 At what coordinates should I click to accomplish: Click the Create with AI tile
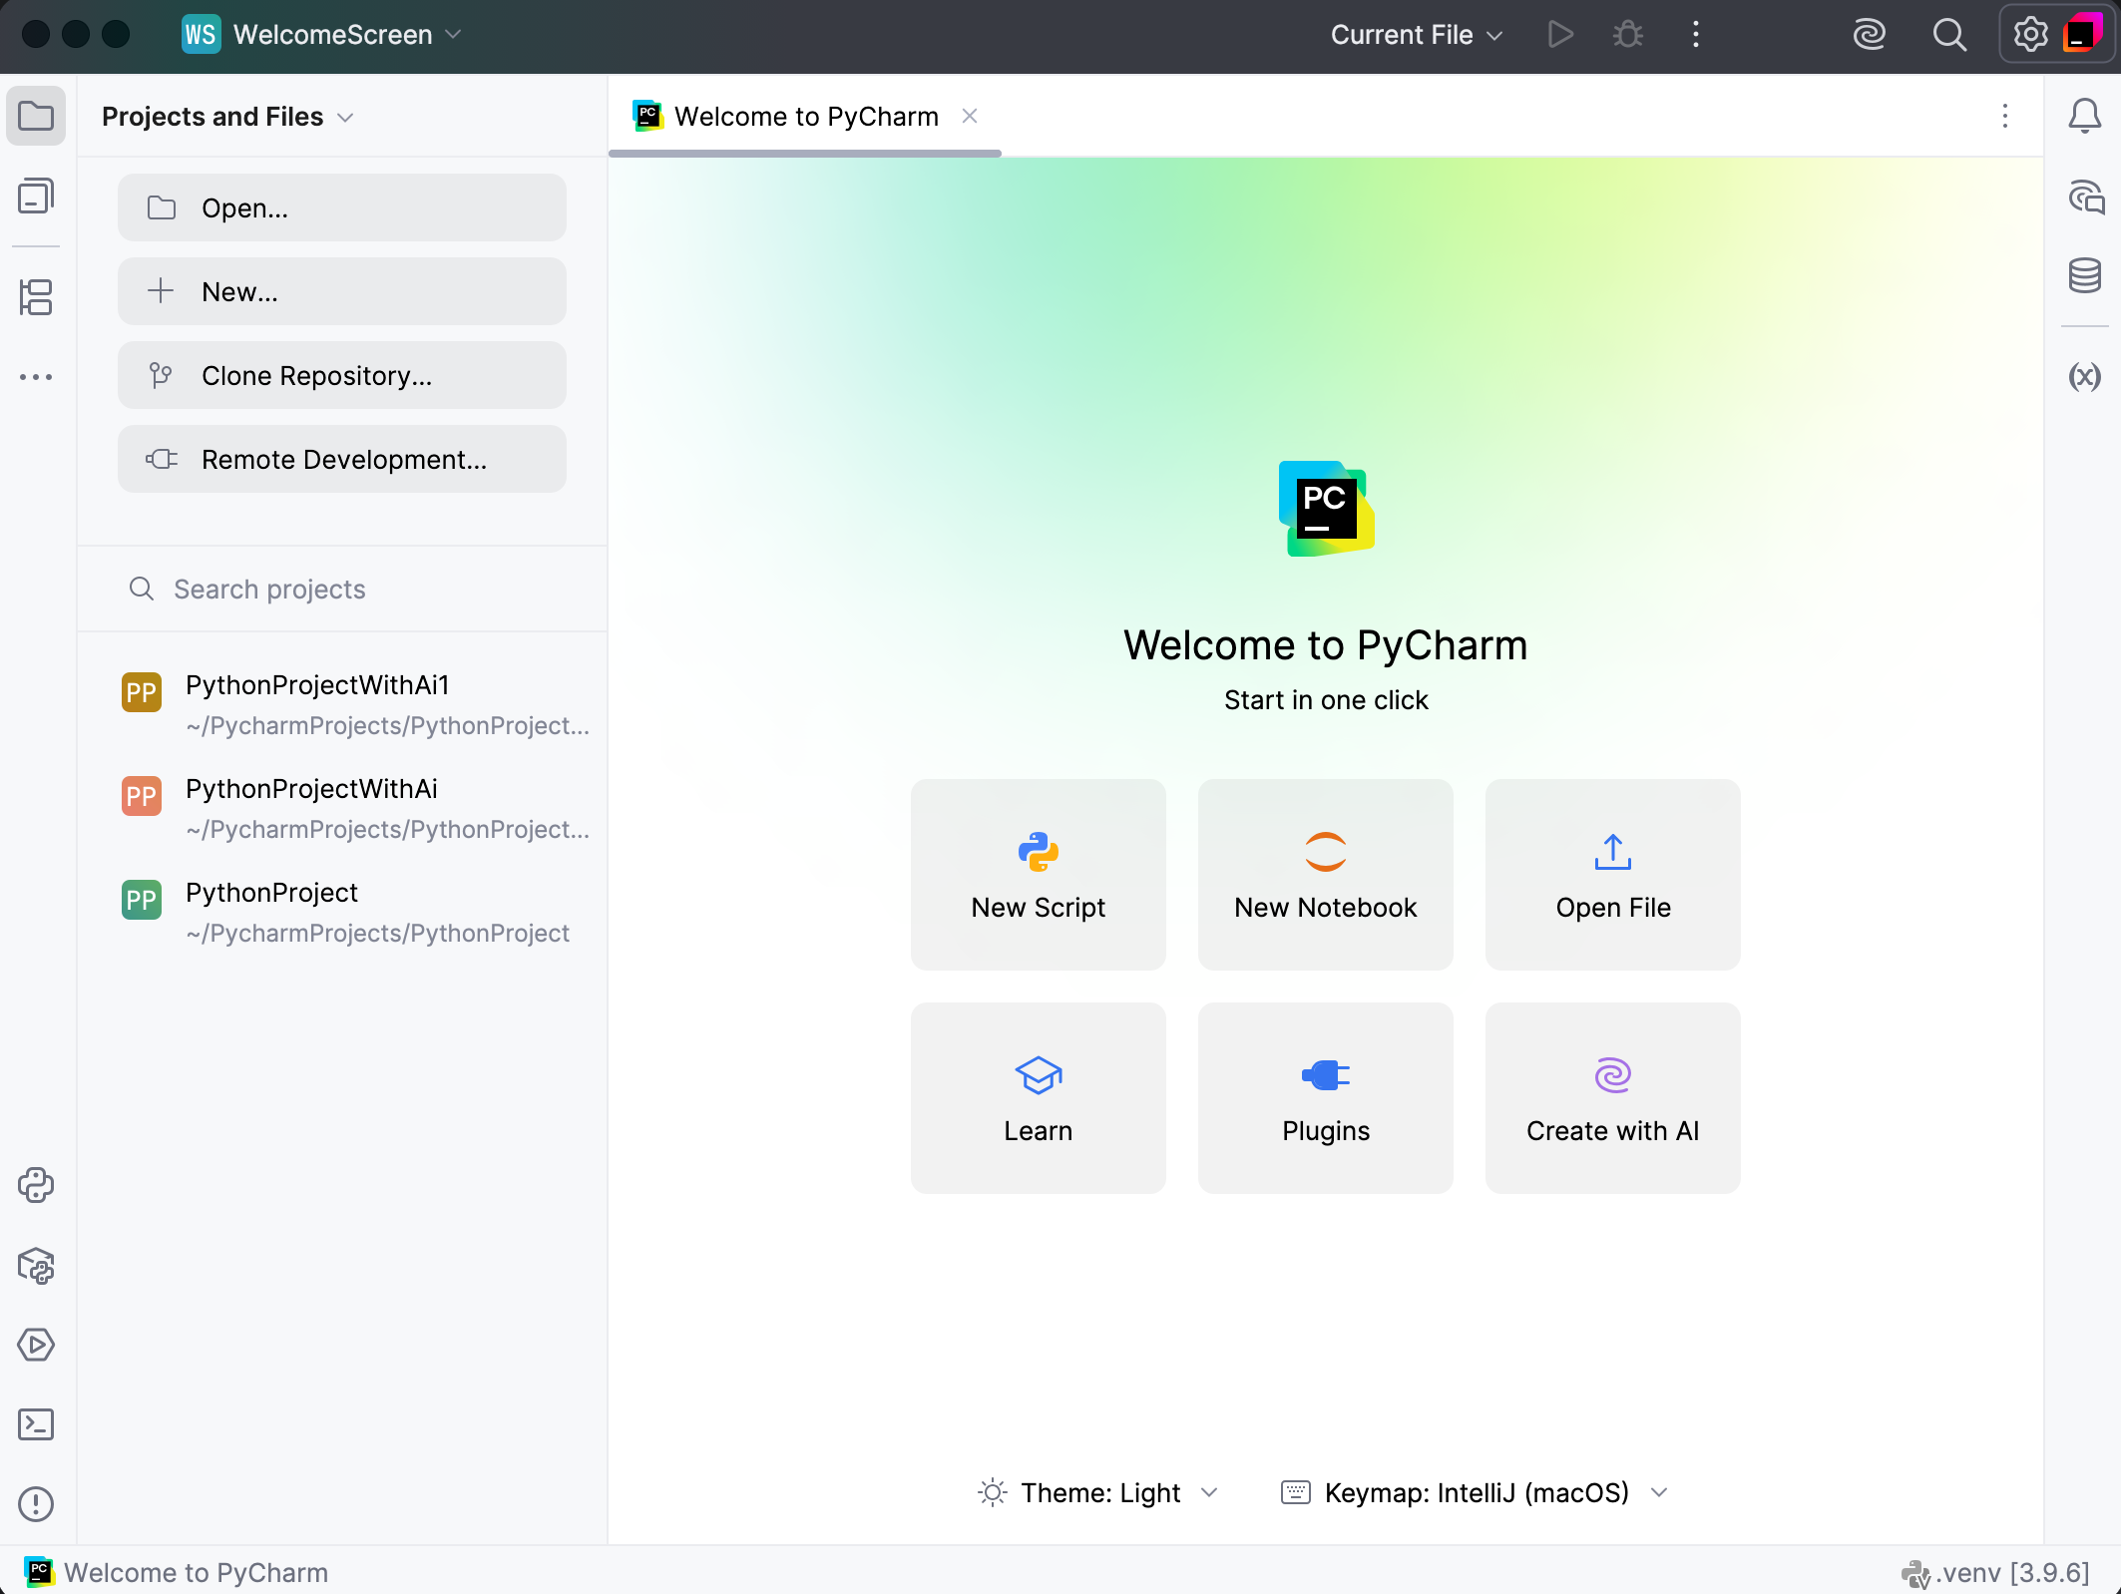(x=1613, y=1097)
